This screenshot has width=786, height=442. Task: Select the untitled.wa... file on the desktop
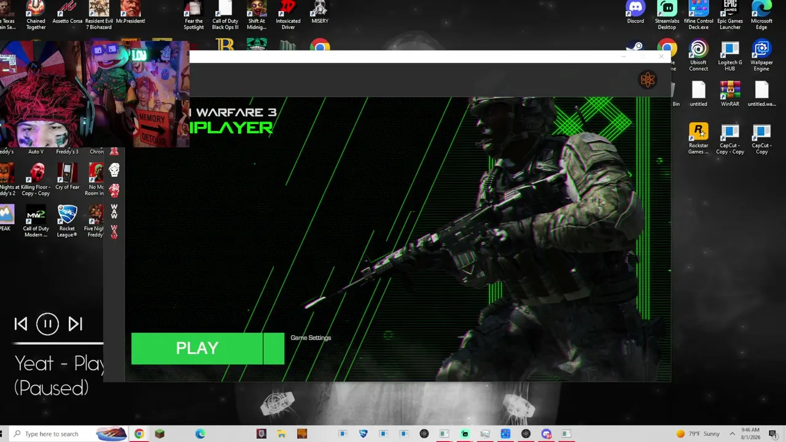pyautogui.click(x=761, y=94)
